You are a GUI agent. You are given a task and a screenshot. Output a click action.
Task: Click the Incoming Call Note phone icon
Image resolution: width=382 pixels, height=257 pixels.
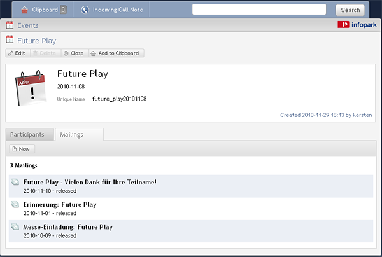[x=85, y=10]
